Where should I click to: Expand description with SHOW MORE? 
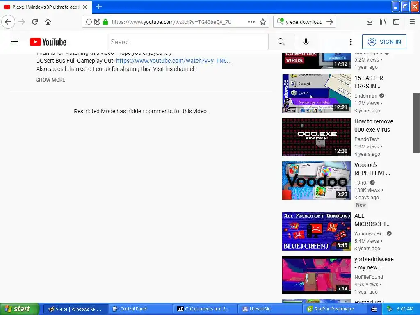[x=50, y=80]
